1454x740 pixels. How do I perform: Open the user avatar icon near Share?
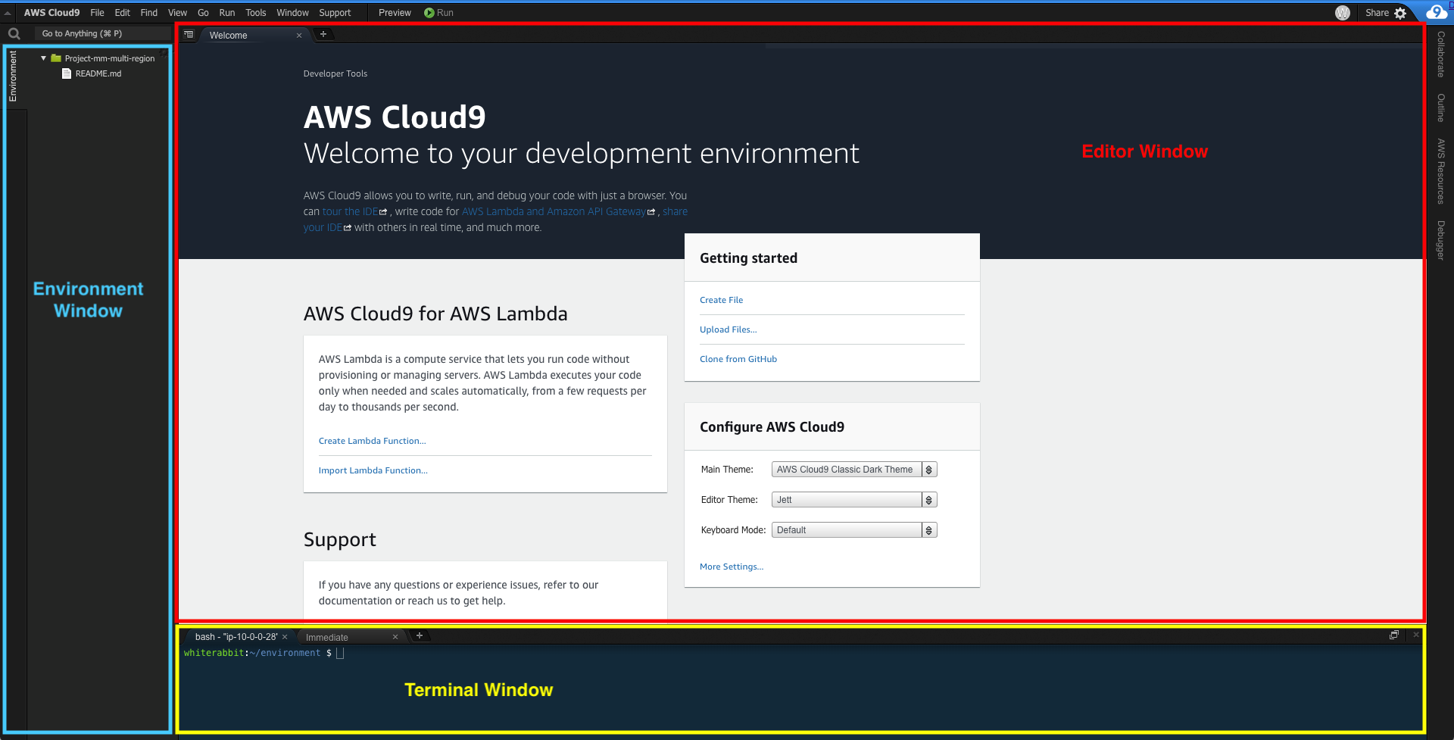(x=1343, y=13)
